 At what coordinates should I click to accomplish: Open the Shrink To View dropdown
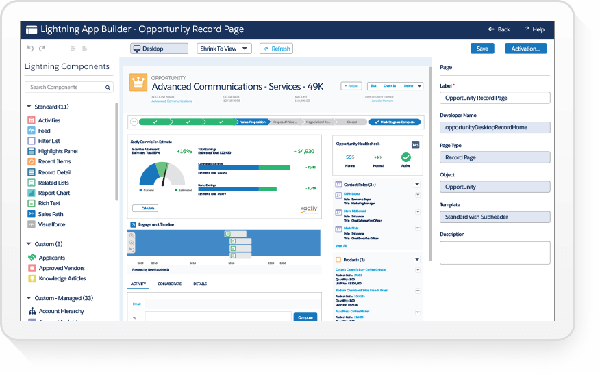pyautogui.click(x=224, y=49)
